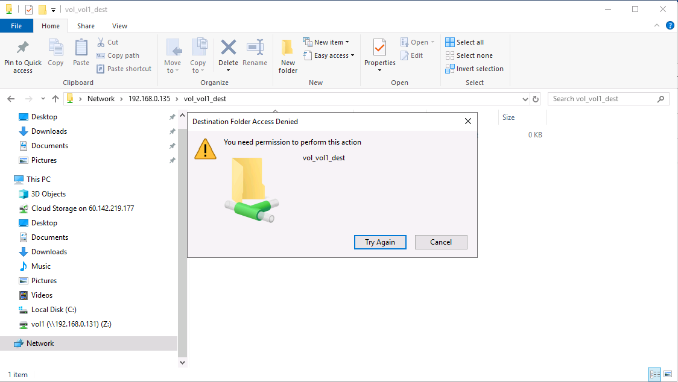Click Pin to Quick access icon
The width and height of the screenshot is (678, 382).
coord(22,48)
